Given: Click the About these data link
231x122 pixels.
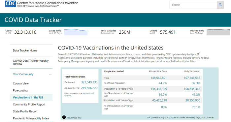Looking at the screenshot, I should click(x=74, y=118).
